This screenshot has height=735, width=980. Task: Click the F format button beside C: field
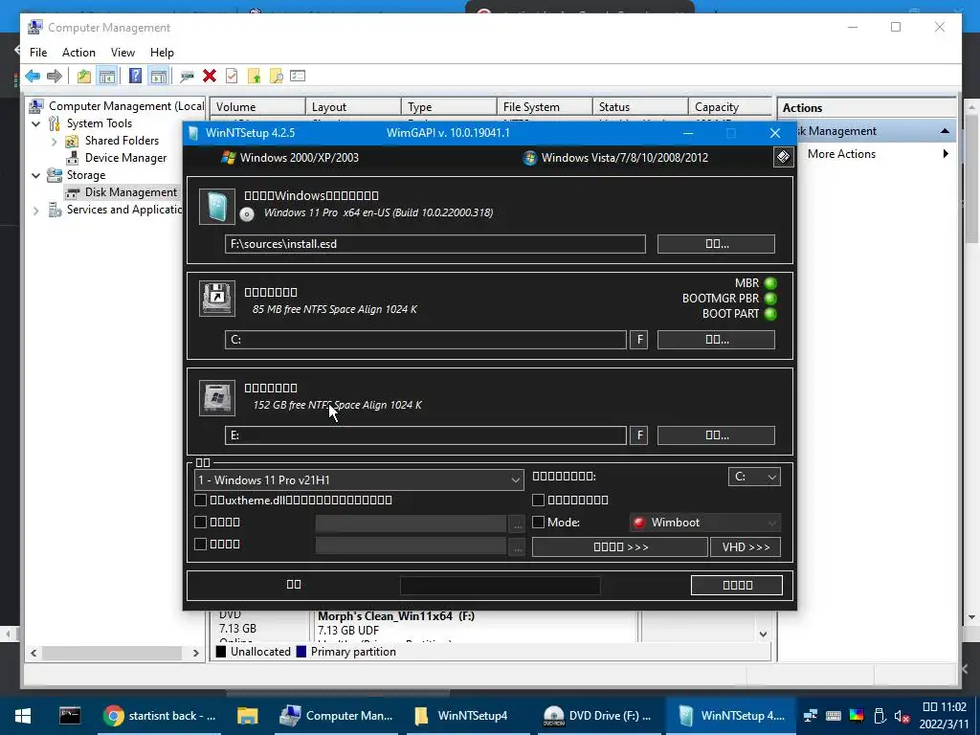click(x=638, y=340)
